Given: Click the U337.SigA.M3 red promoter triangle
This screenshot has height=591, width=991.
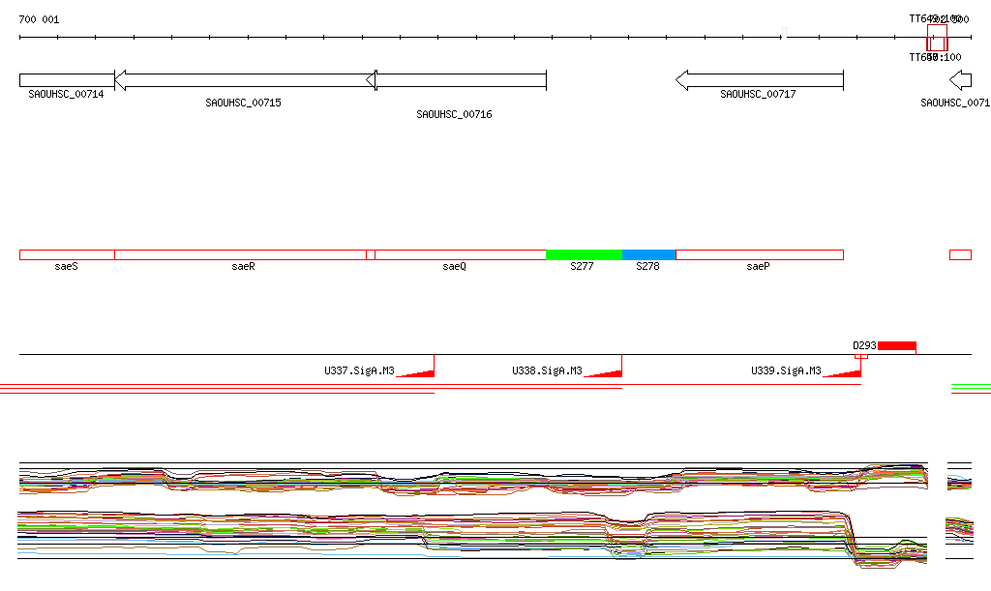Looking at the screenshot, I should click(418, 370).
